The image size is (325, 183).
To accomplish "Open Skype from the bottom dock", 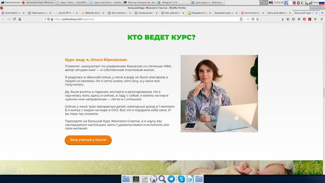I will (181, 179).
